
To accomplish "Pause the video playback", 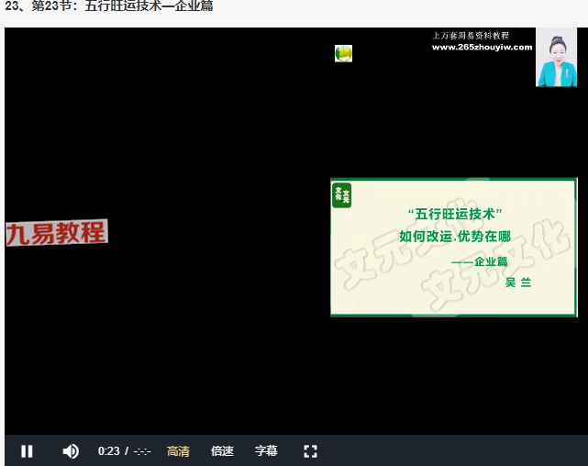I will (27, 450).
